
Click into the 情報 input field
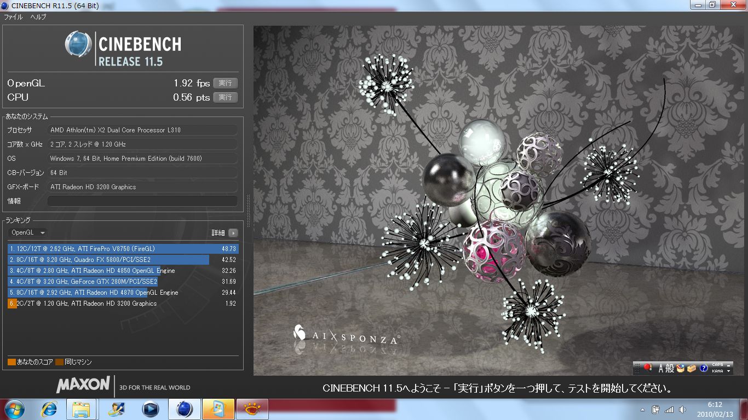142,201
